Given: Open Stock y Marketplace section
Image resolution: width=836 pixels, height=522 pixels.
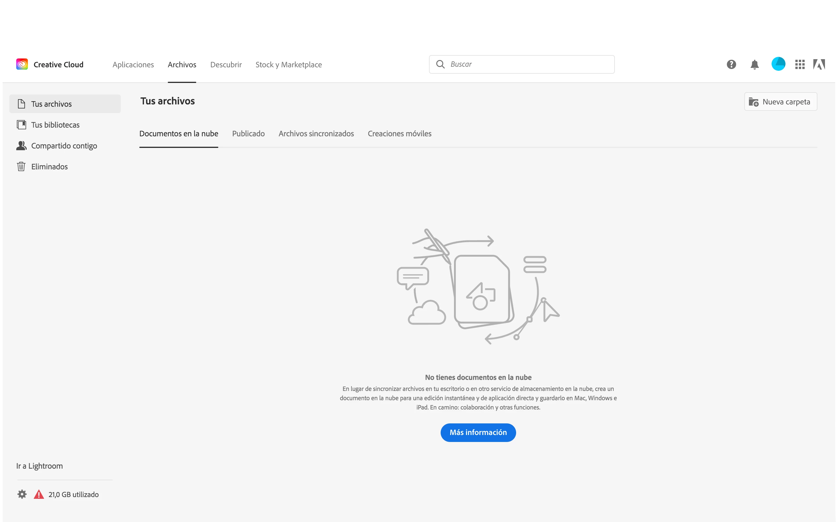Looking at the screenshot, I should (289, 65).
